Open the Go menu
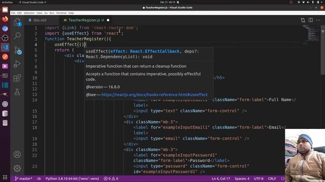The image size is (325, 182). click(46, 13)
